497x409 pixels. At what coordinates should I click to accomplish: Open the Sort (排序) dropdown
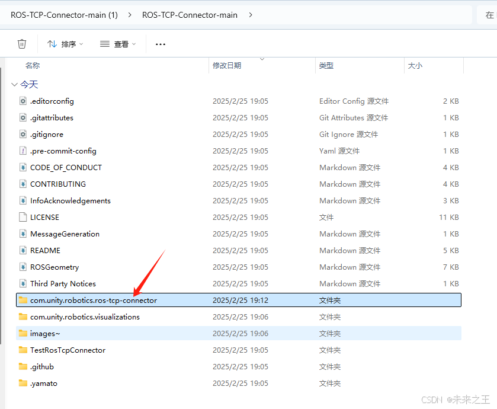65,44
